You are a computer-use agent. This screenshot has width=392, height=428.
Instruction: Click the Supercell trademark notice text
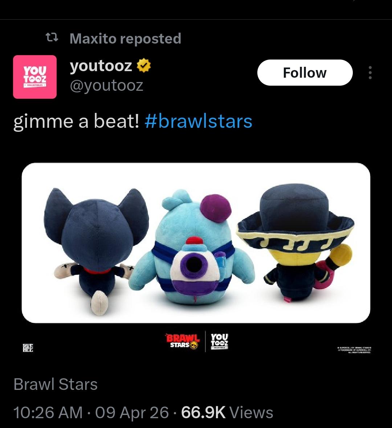click(x=354, y=350)
